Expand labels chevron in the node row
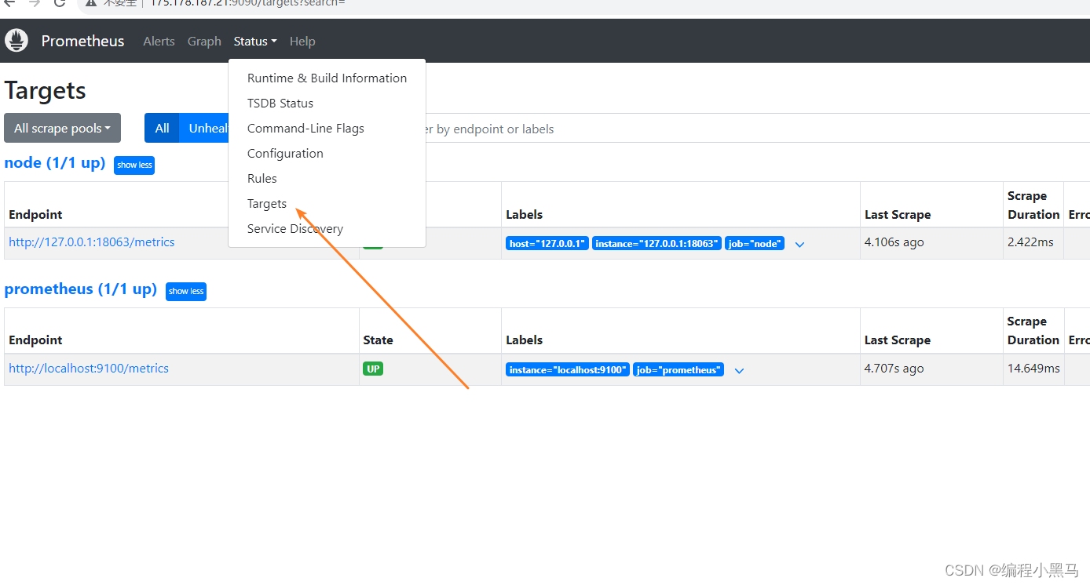The width and height of the screenshot is (1090, 585). [x=799, y=245]
